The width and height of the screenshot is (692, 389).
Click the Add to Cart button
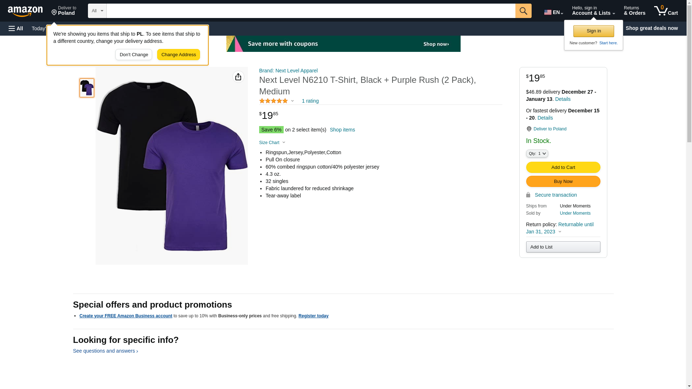click(x=563, y=167)
